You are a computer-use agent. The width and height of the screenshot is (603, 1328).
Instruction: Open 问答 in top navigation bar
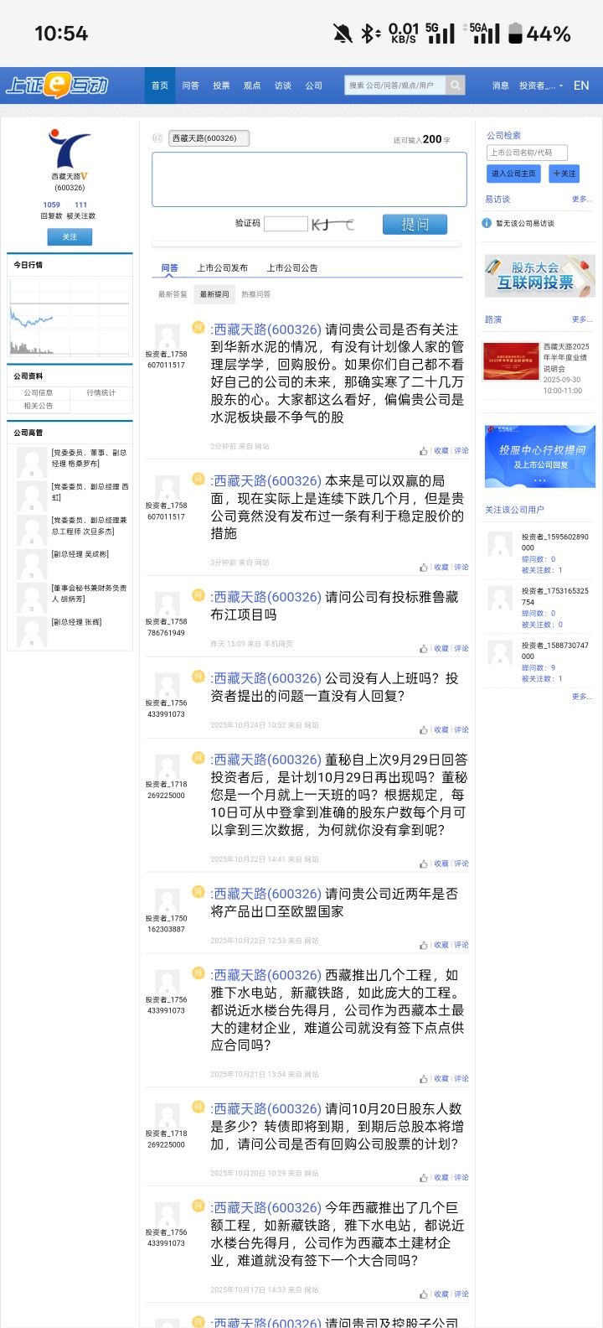pos(191,86)
